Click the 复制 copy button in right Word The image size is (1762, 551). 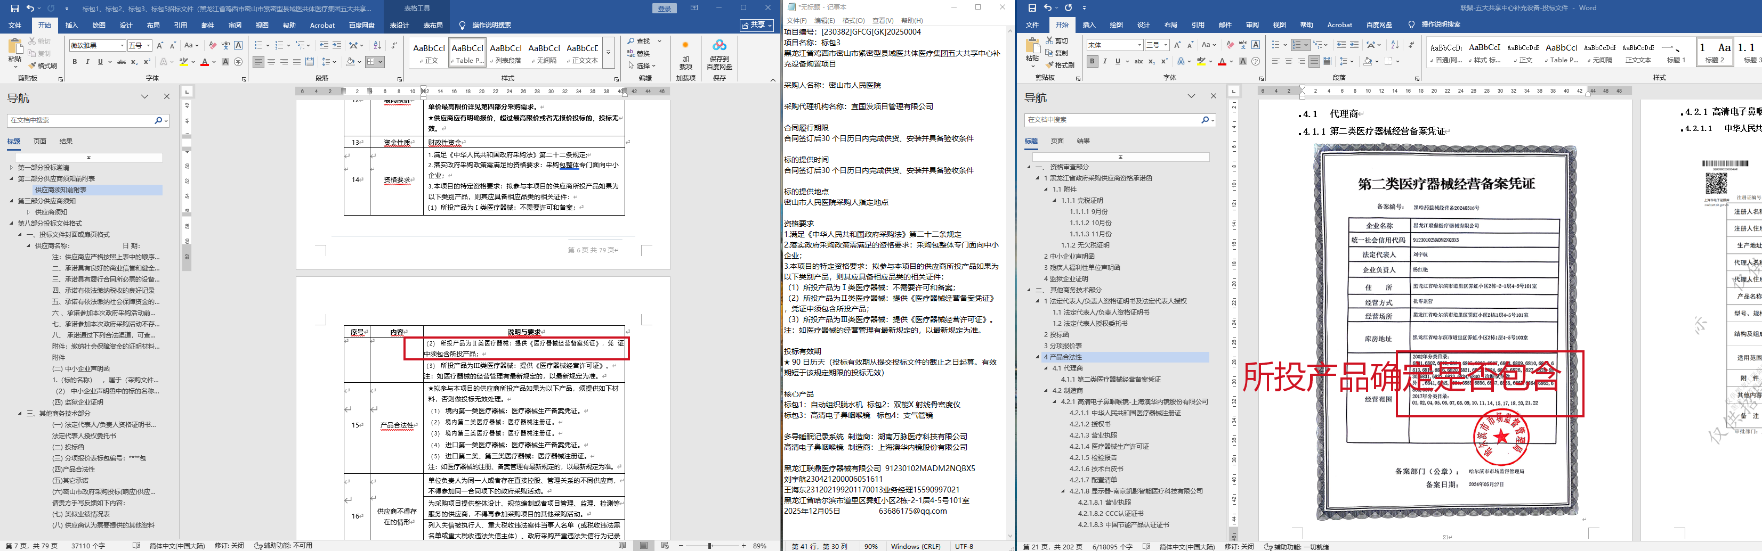pos(1057,53)
